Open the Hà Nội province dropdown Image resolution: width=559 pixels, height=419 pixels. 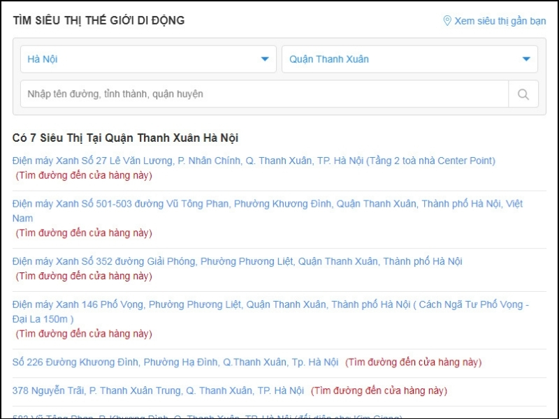tap(148, 59)
